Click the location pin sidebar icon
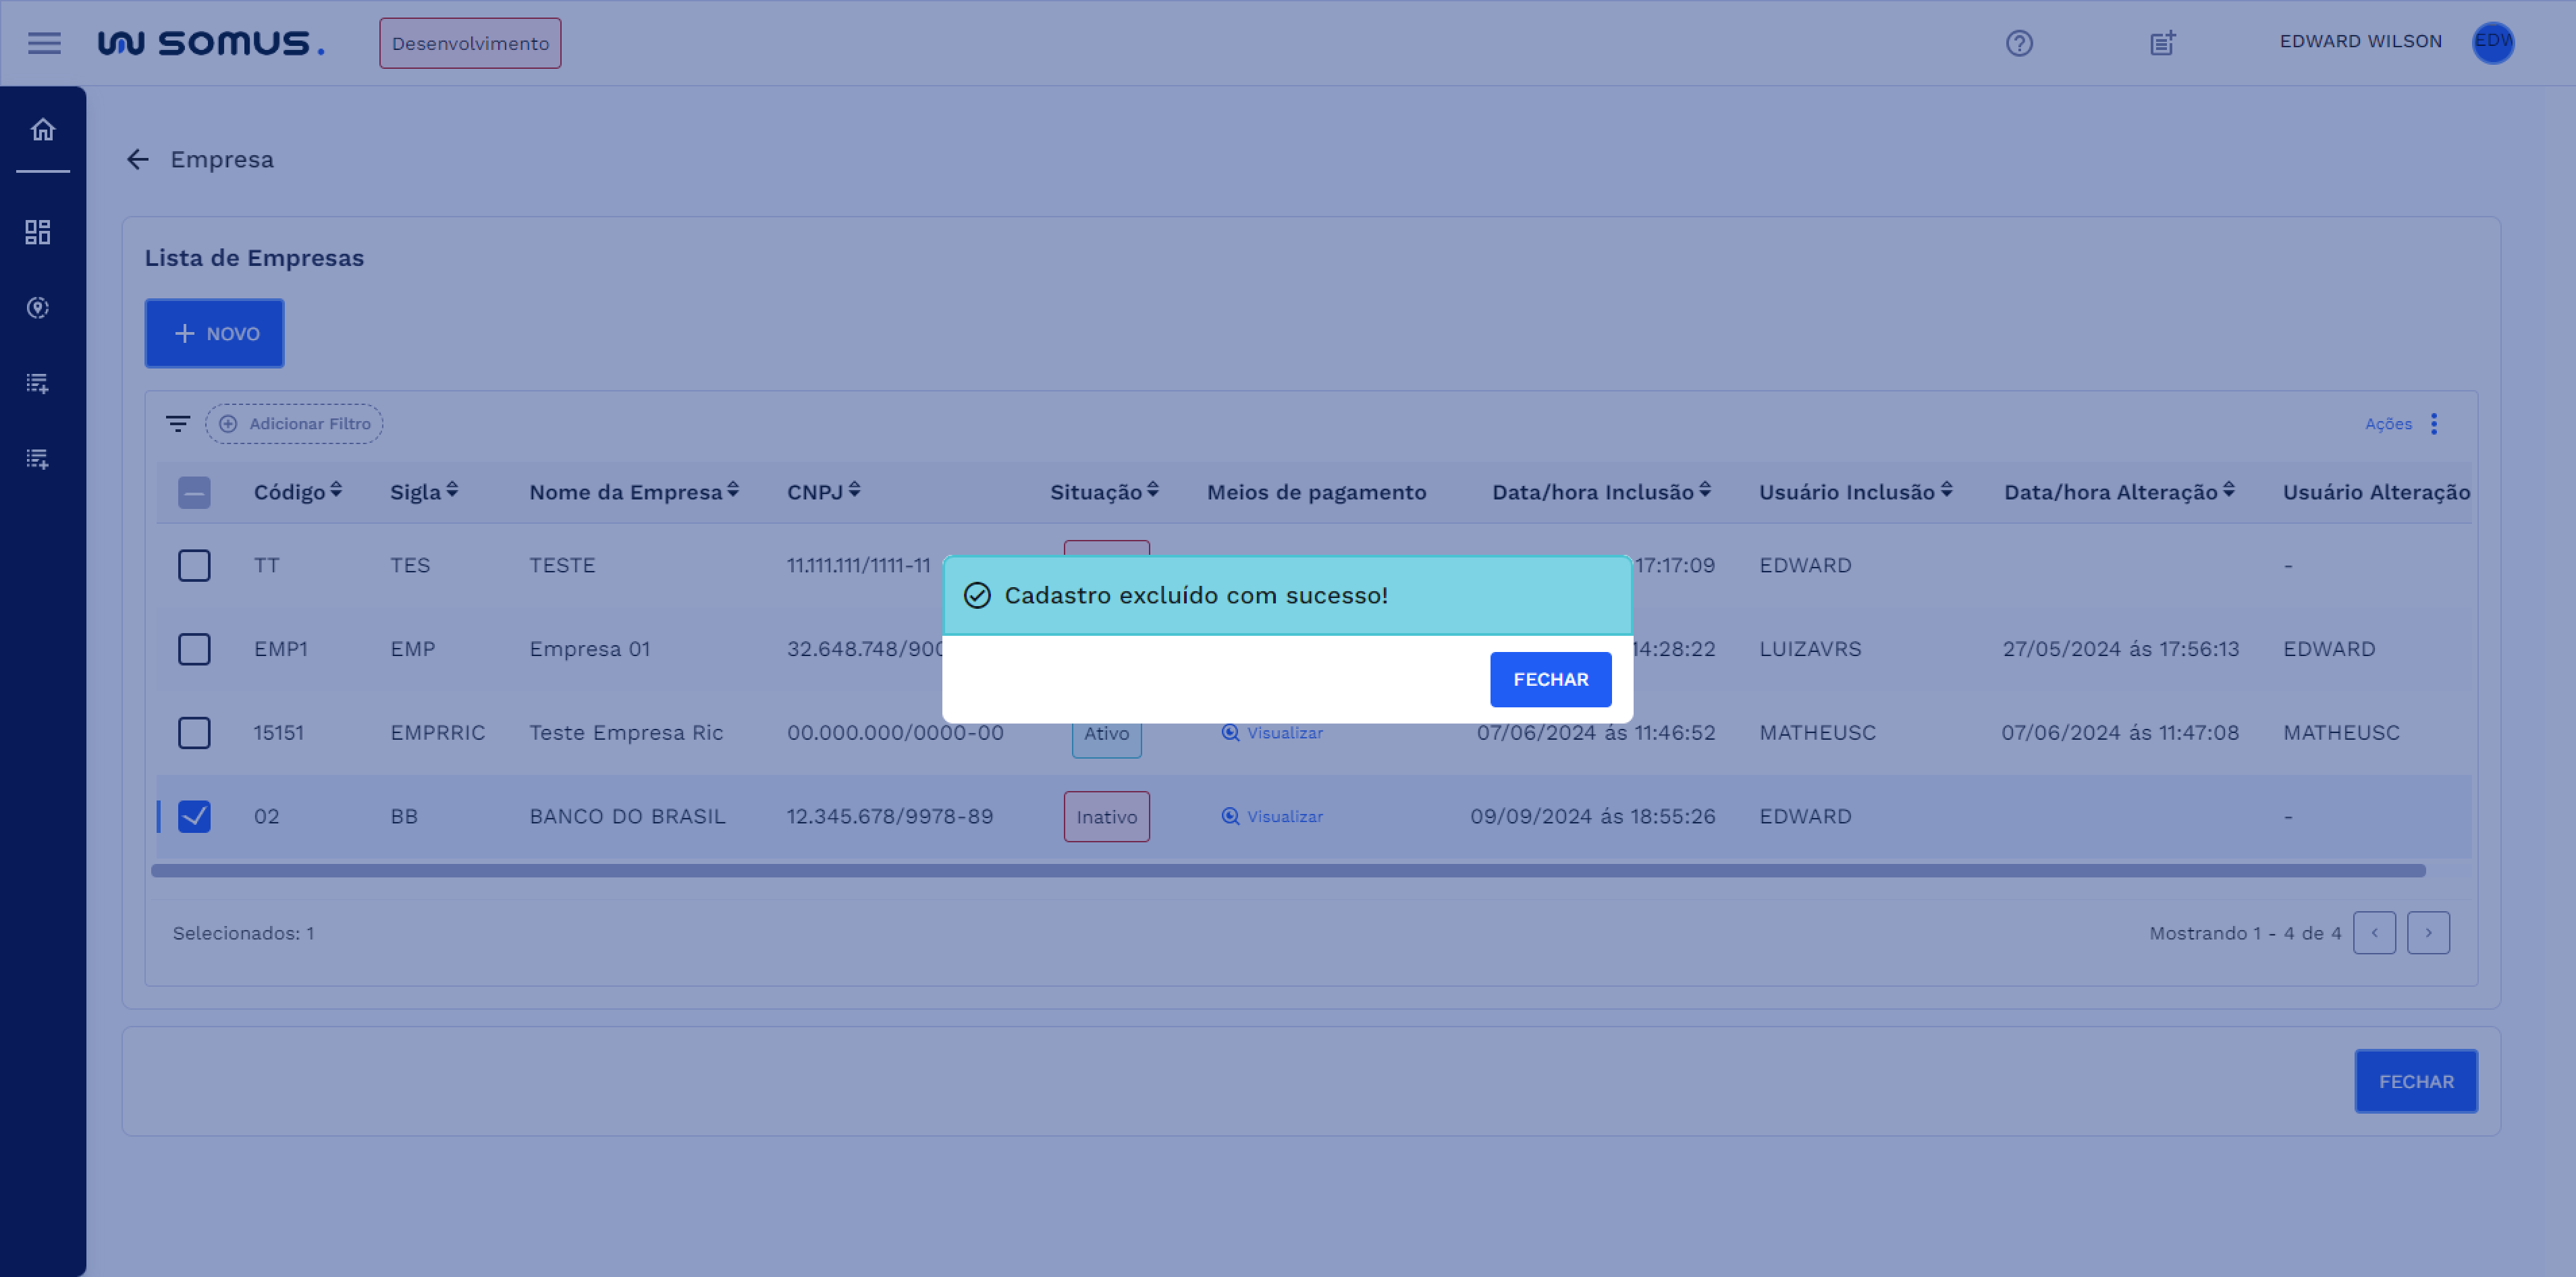Viewport: 2576px width, 1277px height. (x=38, y=308)
